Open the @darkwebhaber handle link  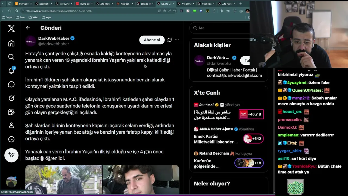coord(54,44)
